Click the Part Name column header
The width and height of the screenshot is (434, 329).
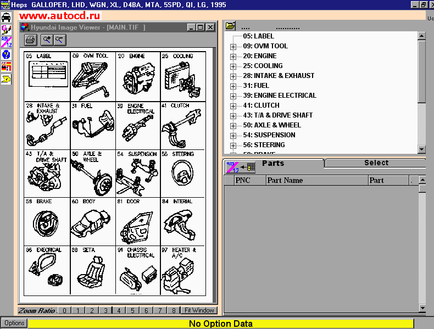coord(317,180)
